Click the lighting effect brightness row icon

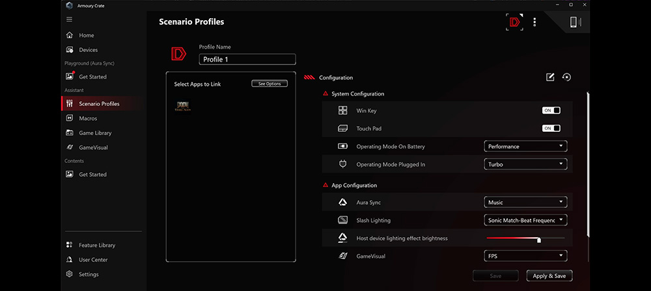click(342, 238)
